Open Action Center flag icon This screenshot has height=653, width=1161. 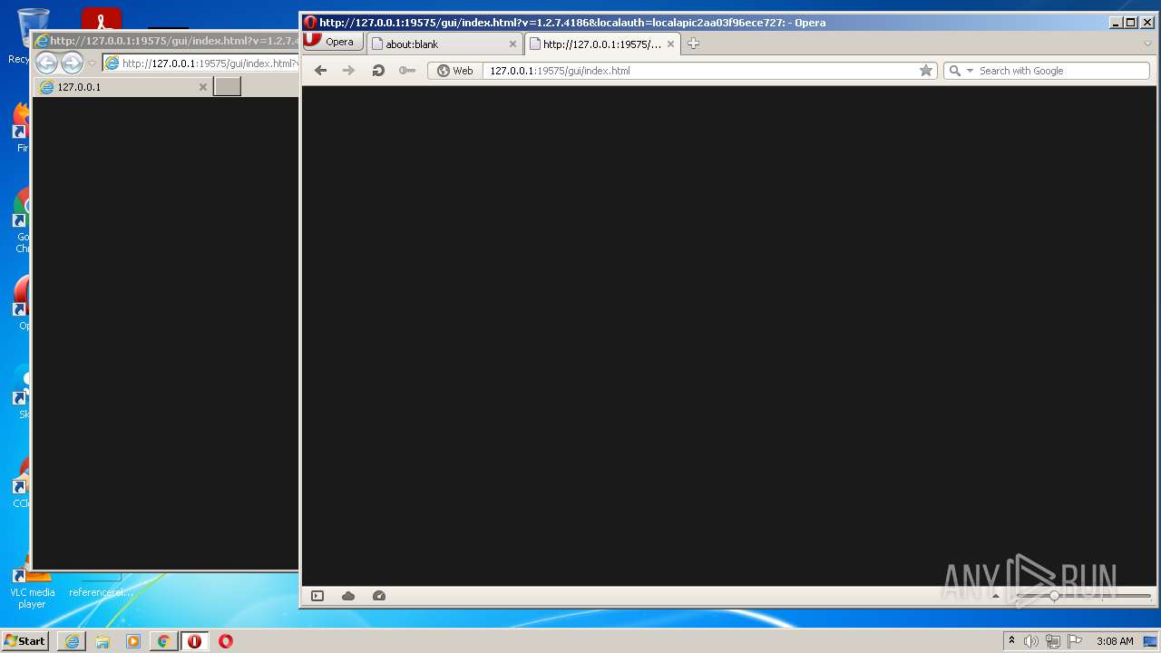tap(1073, 641)
